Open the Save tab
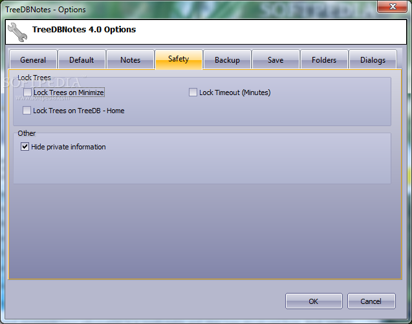 tap(276, 59)
